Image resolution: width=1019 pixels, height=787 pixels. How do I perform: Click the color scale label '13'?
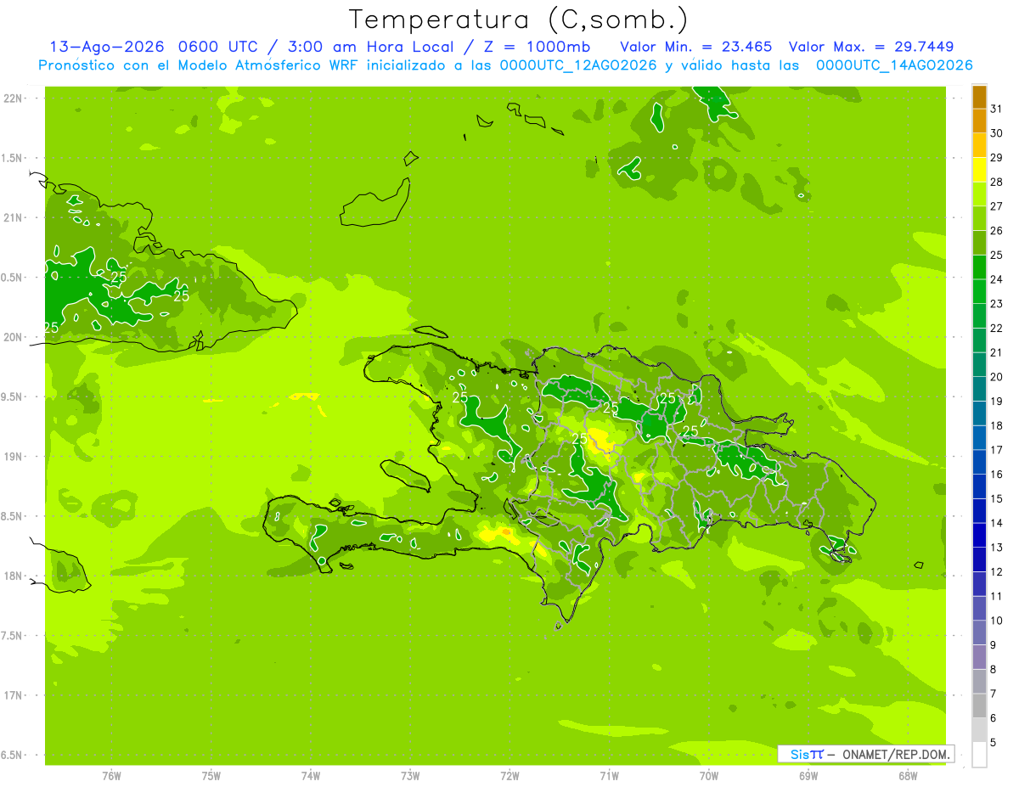997,548
